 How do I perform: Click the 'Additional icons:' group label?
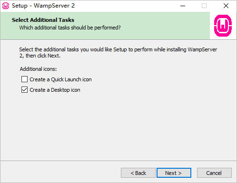[38, 69]
